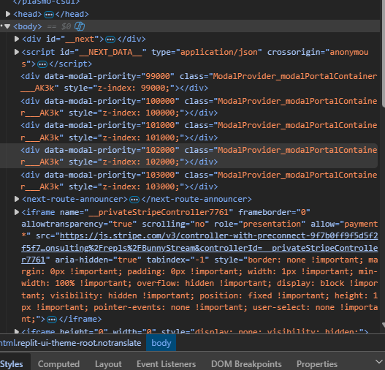Click the "application/json" type attribute value
Viewport: 385px width, 370px height.
click(x=221, y=52)
